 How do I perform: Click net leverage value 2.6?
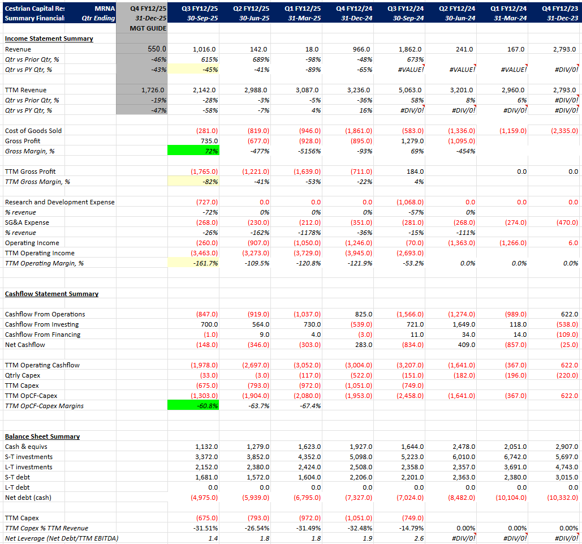(419, 538)
